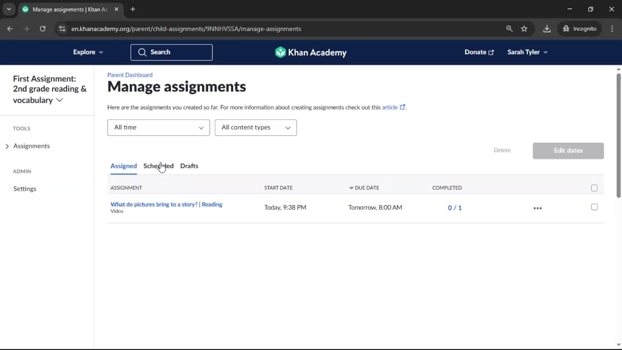Click Tomorrow, 8:00 AM due date

[375, 207]
